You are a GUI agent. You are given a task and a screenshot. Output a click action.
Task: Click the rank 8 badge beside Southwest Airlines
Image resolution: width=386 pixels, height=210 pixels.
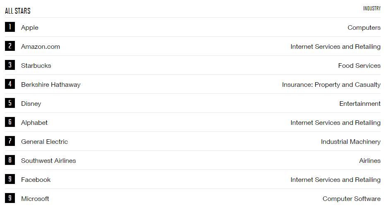[x=10, y=160]
